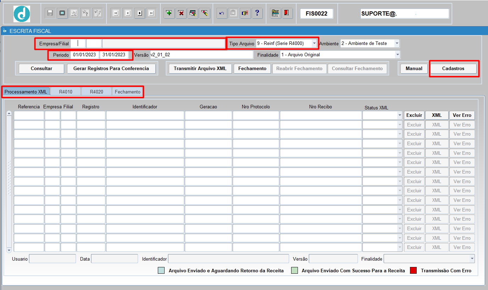Open the Ambiente dropdown

coord(397,43)
